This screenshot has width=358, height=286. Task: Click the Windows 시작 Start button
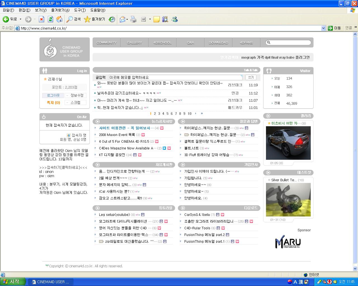(13, 282)
